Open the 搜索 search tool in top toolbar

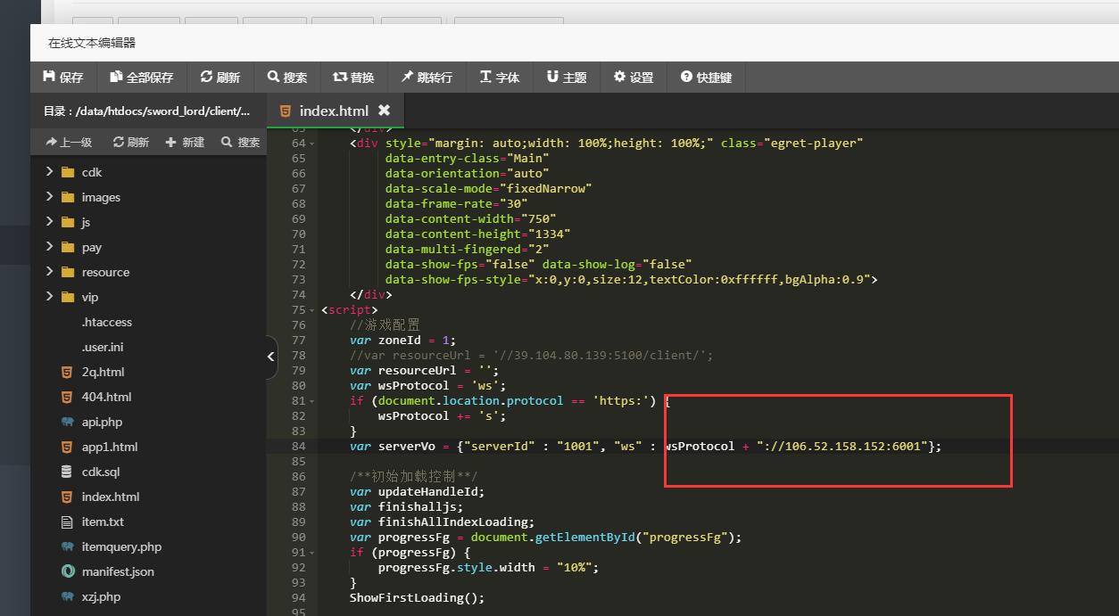pos(287,78)
